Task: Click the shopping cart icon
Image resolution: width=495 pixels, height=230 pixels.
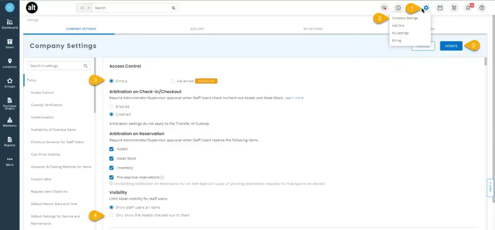Action: (x=453, y=8)
